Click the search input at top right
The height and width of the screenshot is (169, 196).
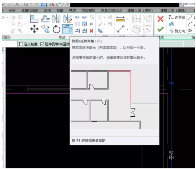point(189,4)
